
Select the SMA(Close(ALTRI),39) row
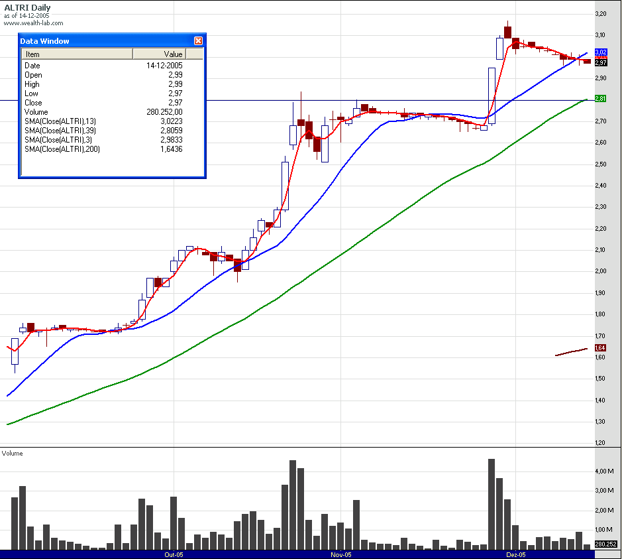click(x=104, y=131)
